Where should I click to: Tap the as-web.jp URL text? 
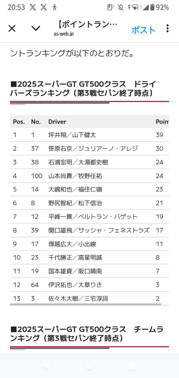click(x=64, y=34)
